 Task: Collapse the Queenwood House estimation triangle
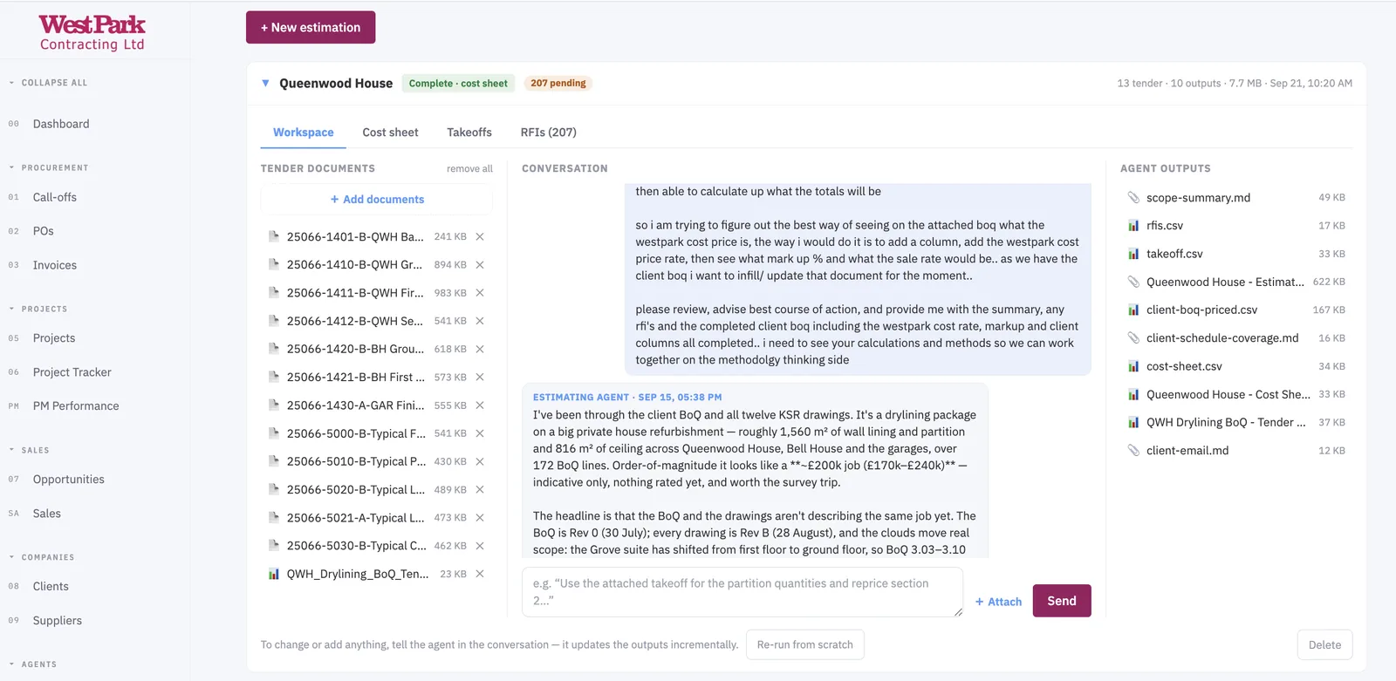tap(265, 84)
